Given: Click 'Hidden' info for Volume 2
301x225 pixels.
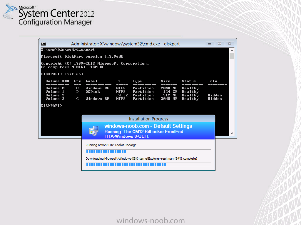Looking at the screenshot, I should (x=215, y=95).
